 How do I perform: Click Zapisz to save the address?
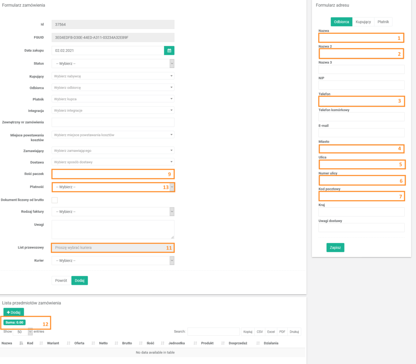point(335,248)
